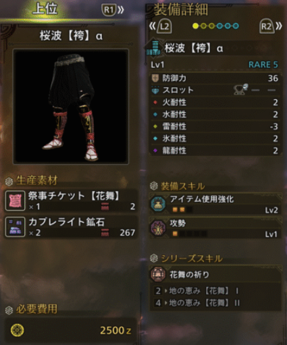The height and width of the screenshot is (345, 287).
Task: Select the カブレライト鉱石 material icon
Action: (15, 227)
